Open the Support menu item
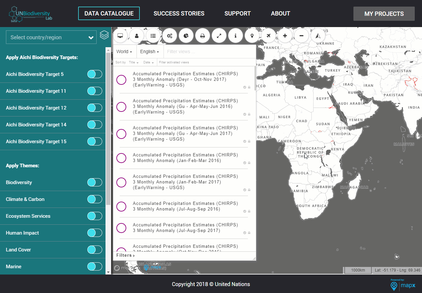 [238, 14]
